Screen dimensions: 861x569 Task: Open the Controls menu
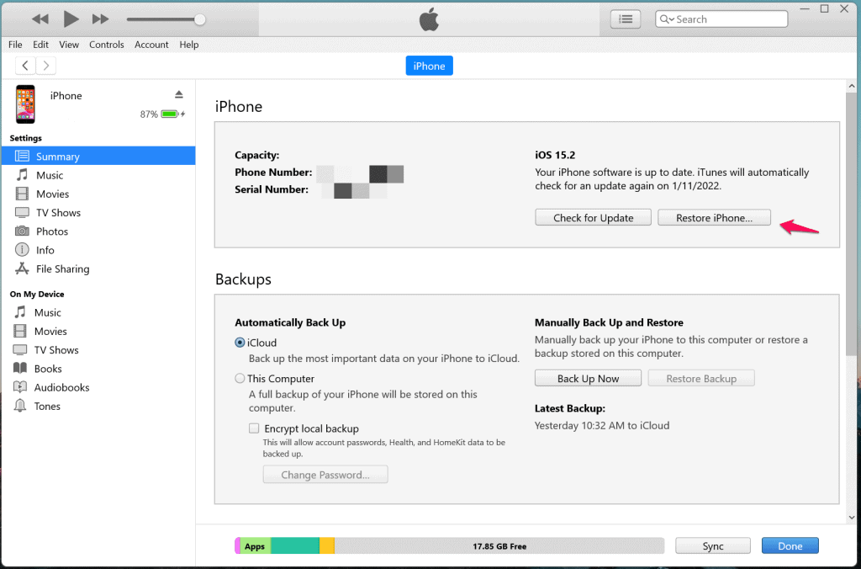coord(107,45)
